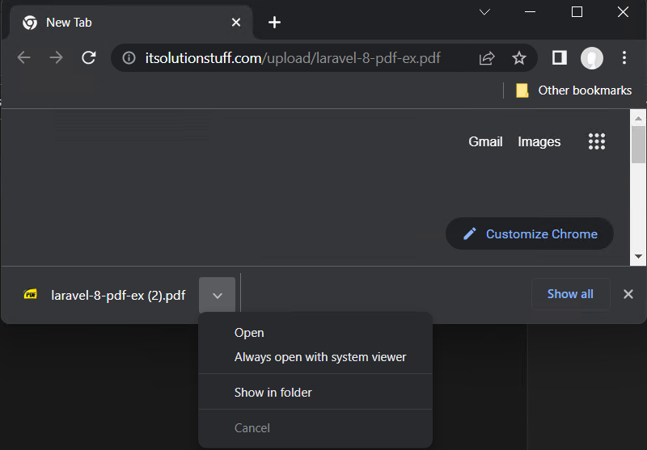The image size is (647, 450).
Task: Close the downloads bar
Action: [x=628, y=294]
